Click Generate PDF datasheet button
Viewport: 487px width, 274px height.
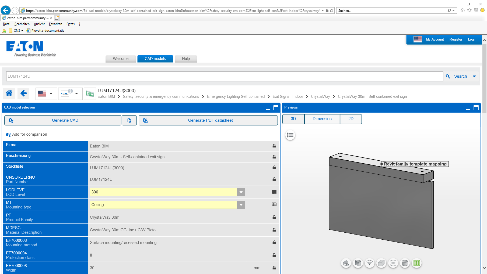pyautogui.click(x=208, y=121)
